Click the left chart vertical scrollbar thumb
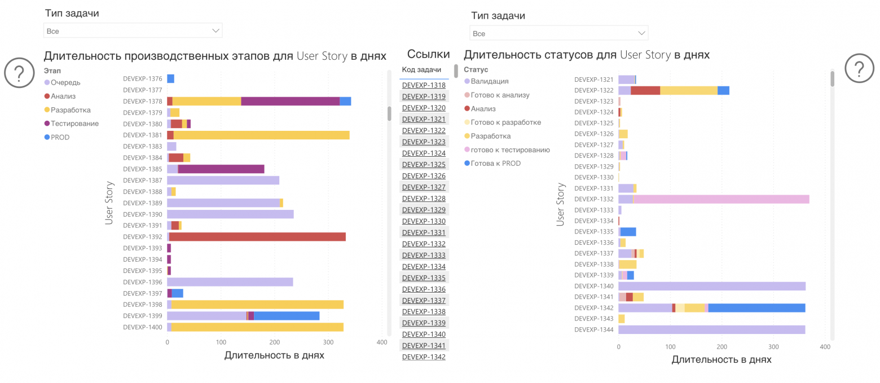This screenshot has height=383, width=880. click(x=389, y=113)
